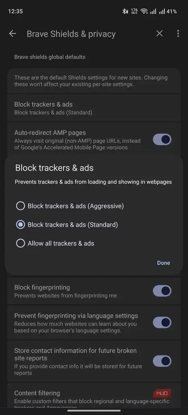Tap the X icon in header
The width and height of the screenshot is (188, 415).
(x=160, y=33)
